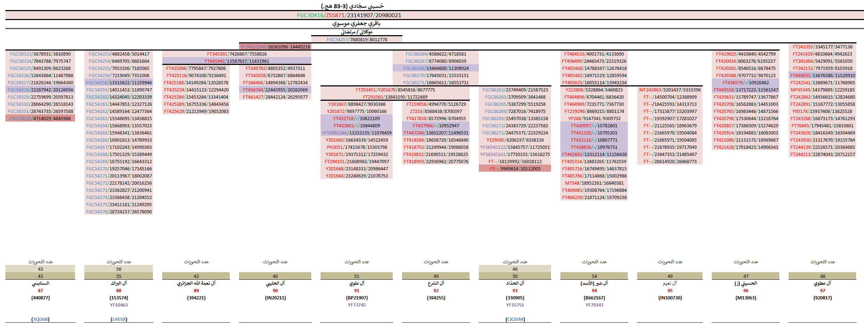Click purple cell FT448055/13676586/11520910

point(822,75)
